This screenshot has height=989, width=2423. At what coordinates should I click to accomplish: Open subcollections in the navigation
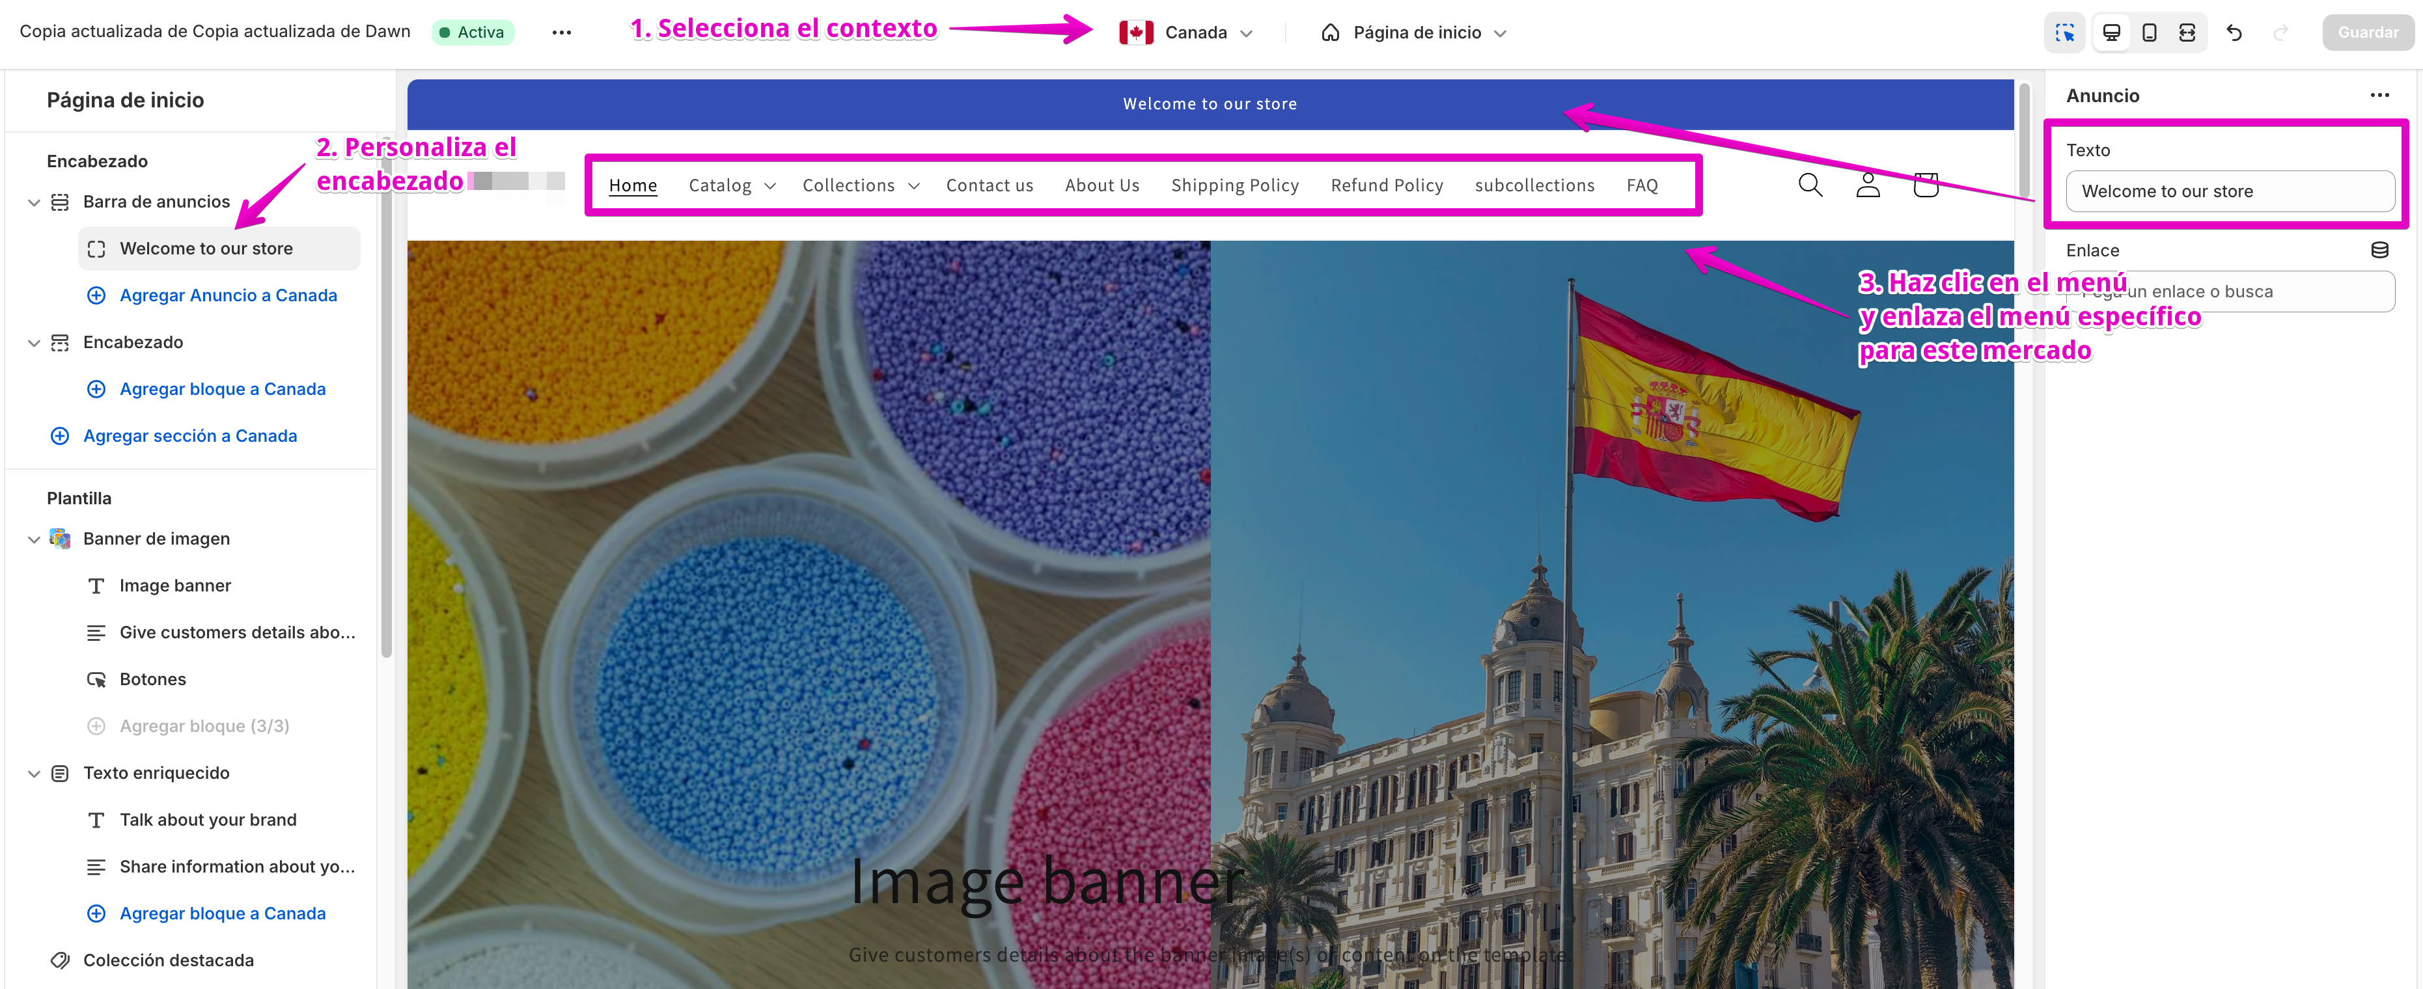(1534, 185)
